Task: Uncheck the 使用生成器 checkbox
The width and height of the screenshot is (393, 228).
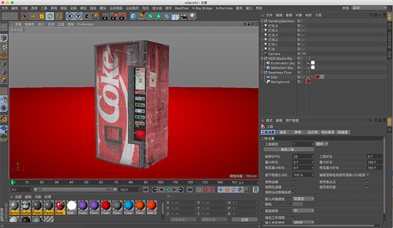Action: coord(294,187)
